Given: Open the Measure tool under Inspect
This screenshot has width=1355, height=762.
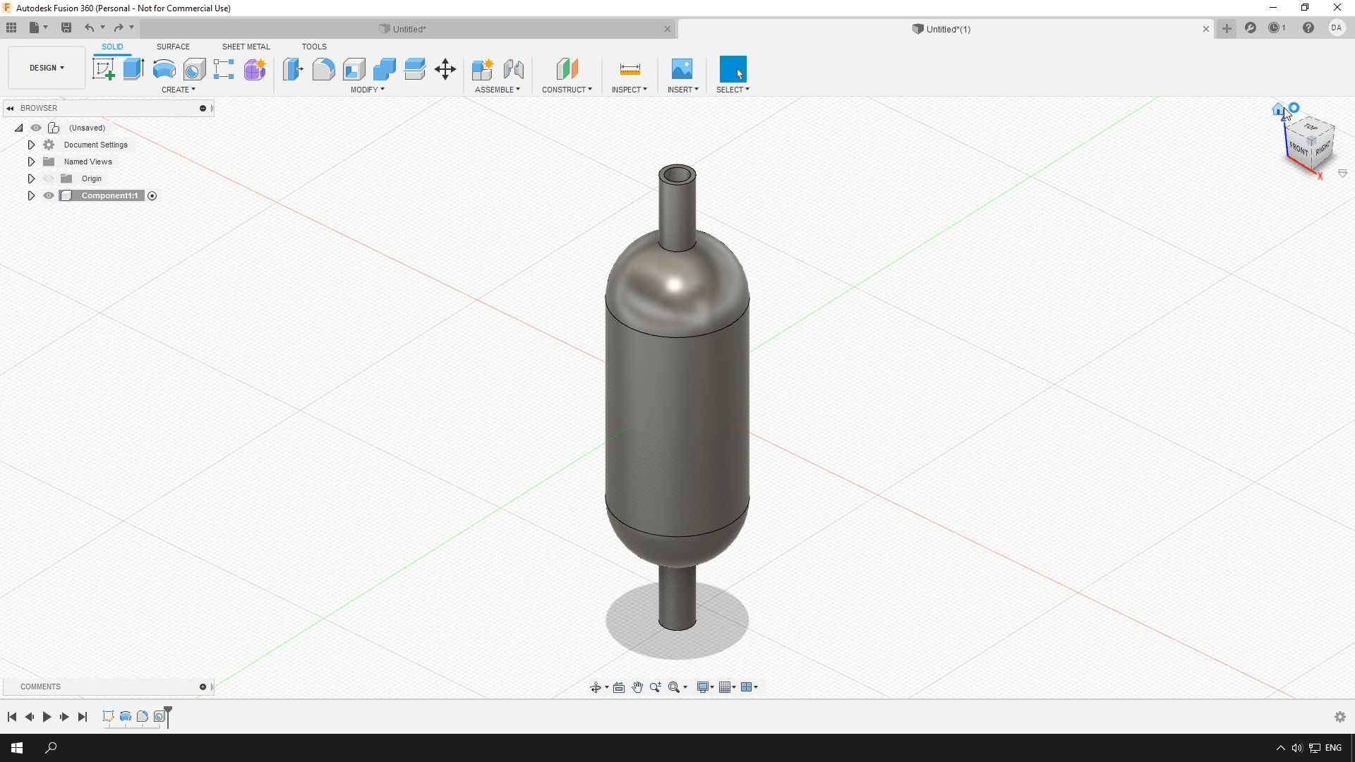Looking at the screenshot, I should 630,69.
